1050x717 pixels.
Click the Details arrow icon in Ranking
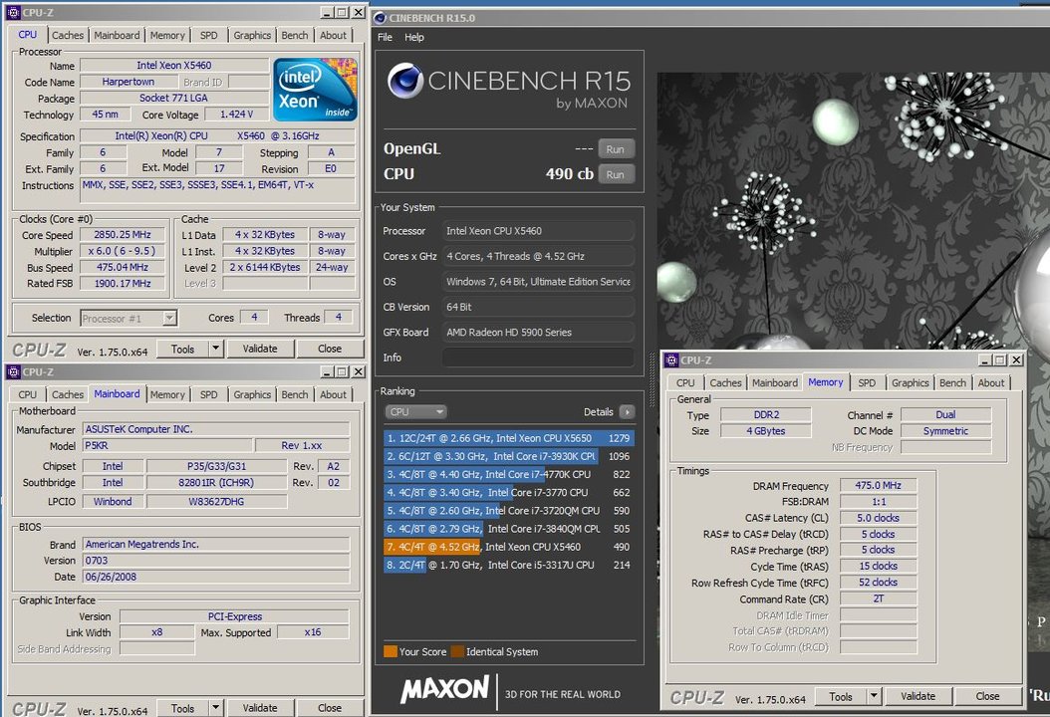(627, 411)
